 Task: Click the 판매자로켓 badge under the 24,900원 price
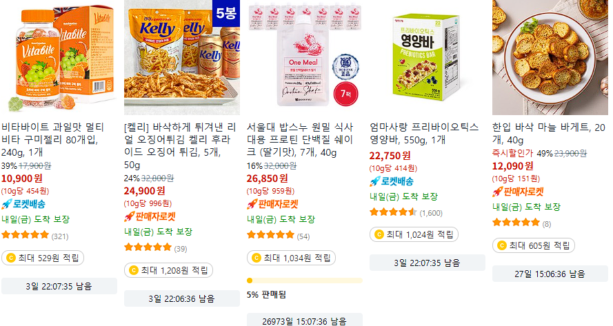150,216
